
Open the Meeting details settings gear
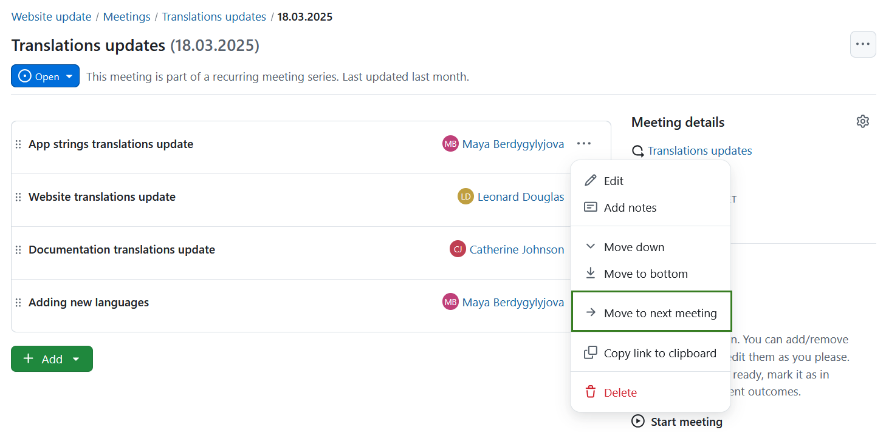tap(863, 121)
